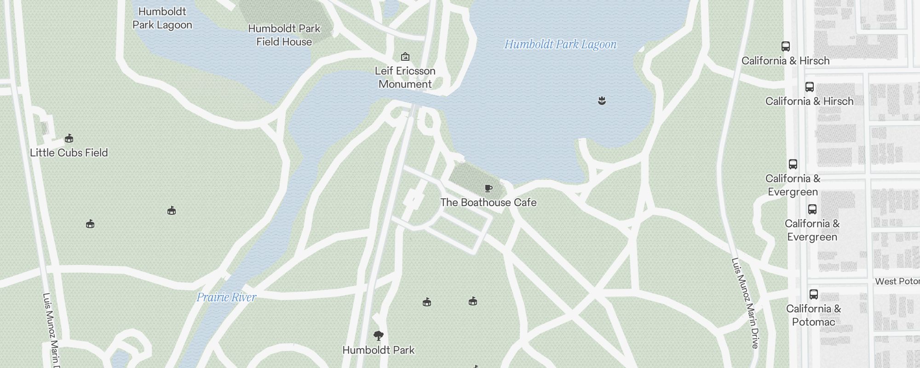Select the West Potomac street label

[897, 282]
